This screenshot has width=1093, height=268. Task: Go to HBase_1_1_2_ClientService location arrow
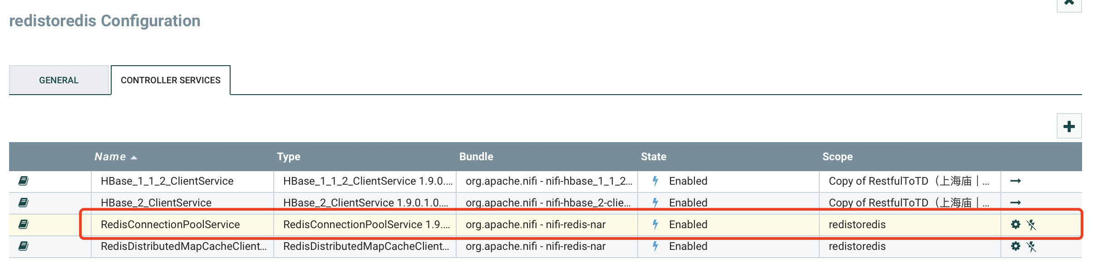(x=1016, y=181)
